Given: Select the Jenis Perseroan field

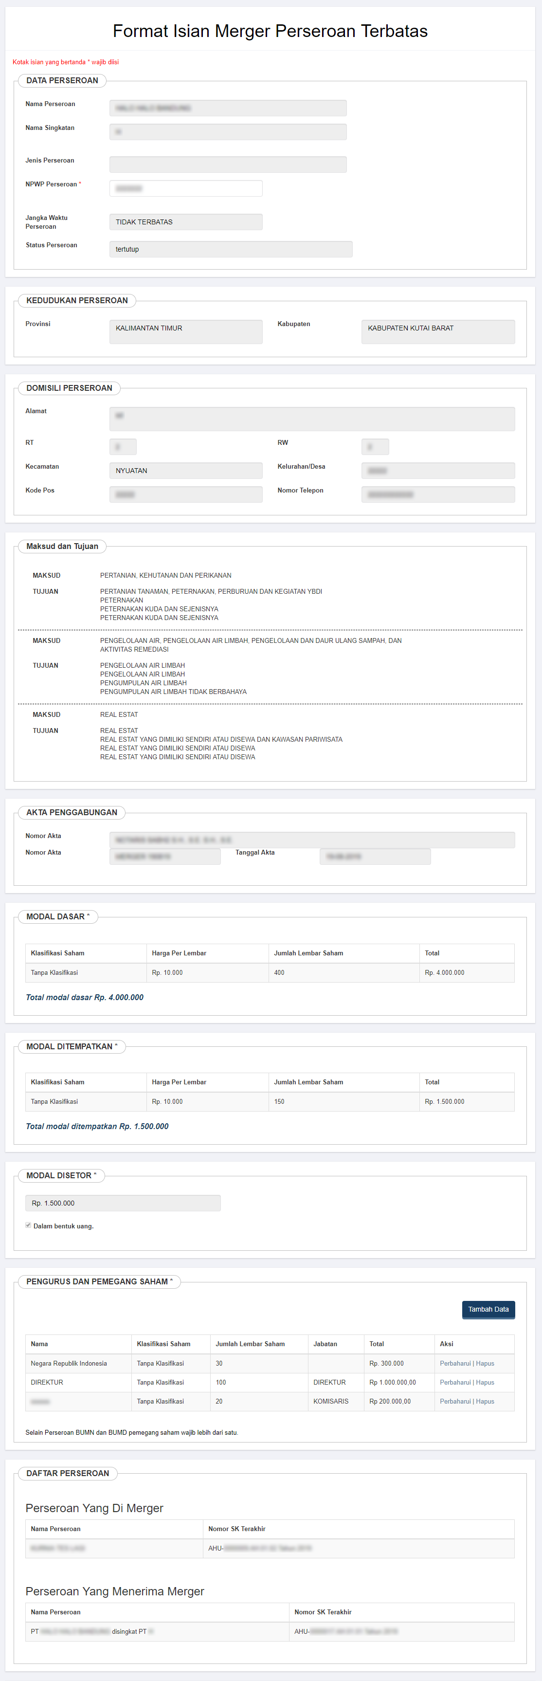Looking at the screenshot, I should (228, 164).
